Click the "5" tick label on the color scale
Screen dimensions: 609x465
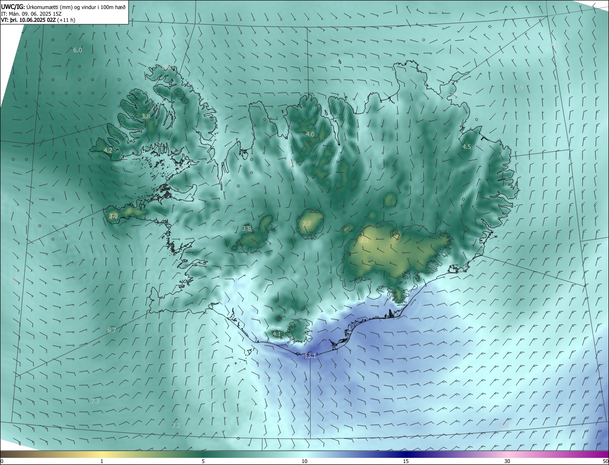point(203,462)
